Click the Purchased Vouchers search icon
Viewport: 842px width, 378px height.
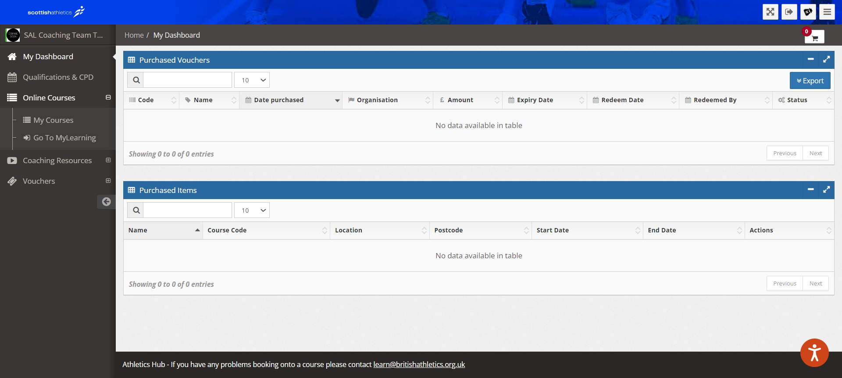point(136,80)
